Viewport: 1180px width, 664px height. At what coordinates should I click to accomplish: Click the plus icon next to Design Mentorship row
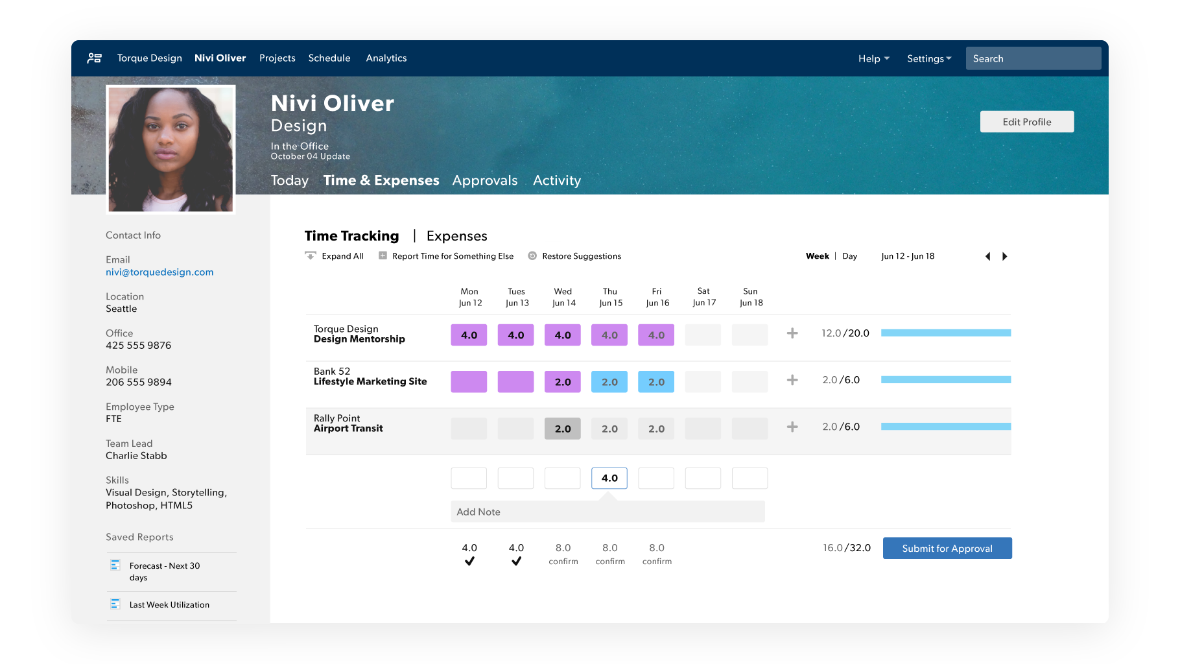[792, 333]
